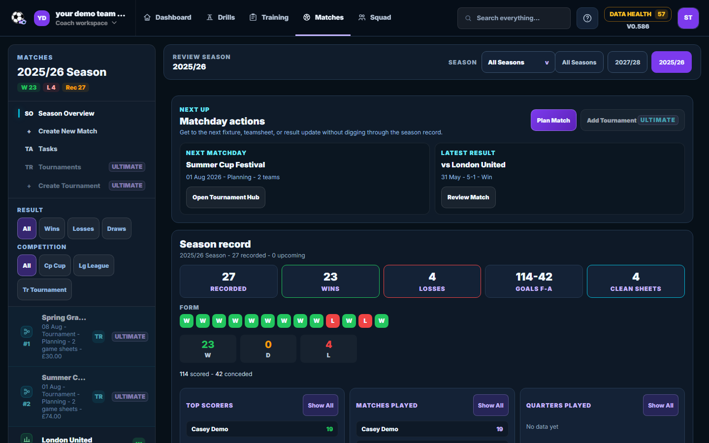Click the 4 Clean Sheets stat card
Viewport: 709px width, 443px height.
pyautogui.click(x=636, y=281)
